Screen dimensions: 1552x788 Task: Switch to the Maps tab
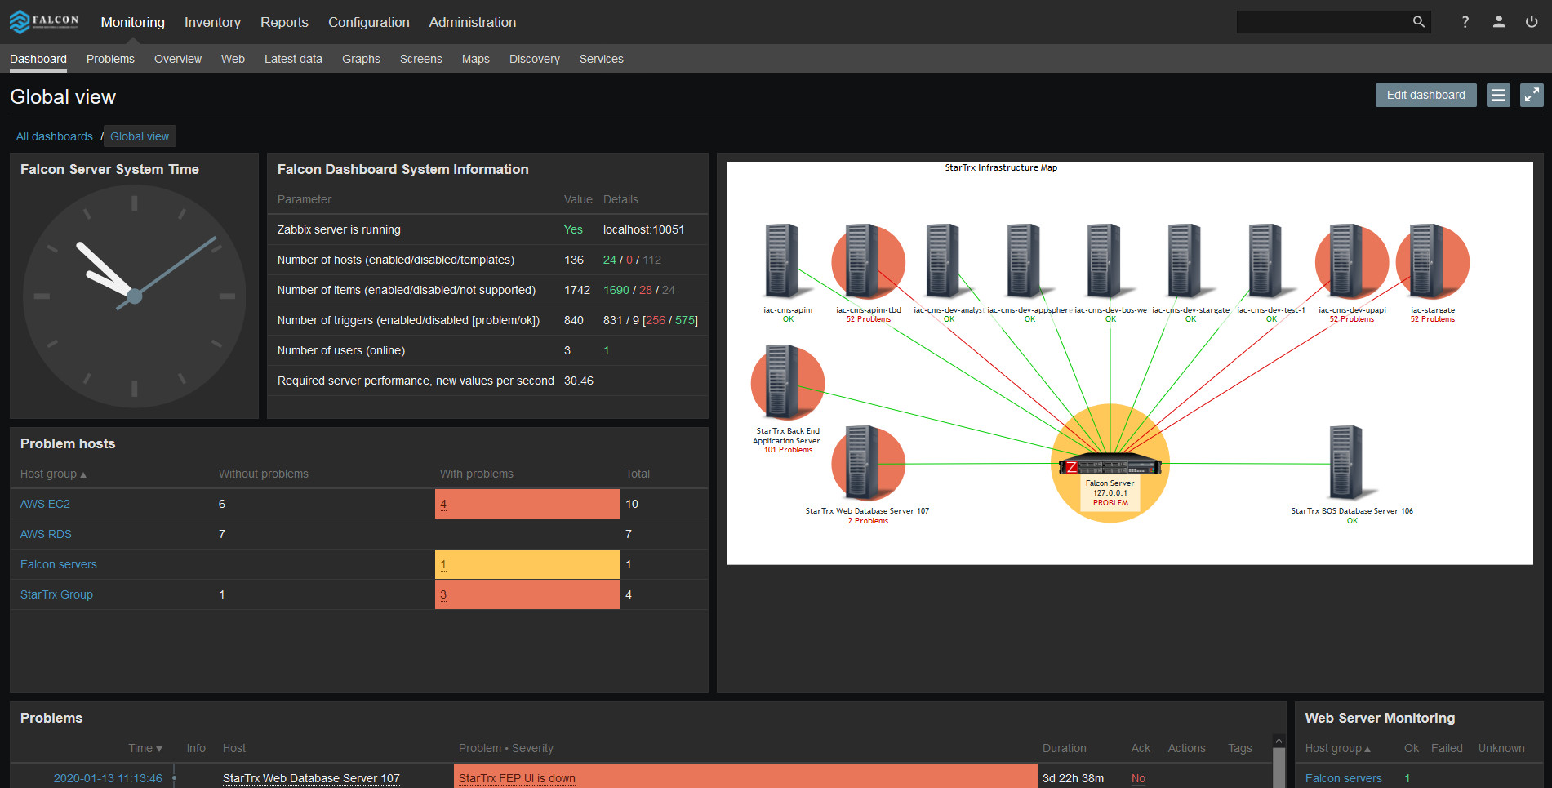pos(476,59)
